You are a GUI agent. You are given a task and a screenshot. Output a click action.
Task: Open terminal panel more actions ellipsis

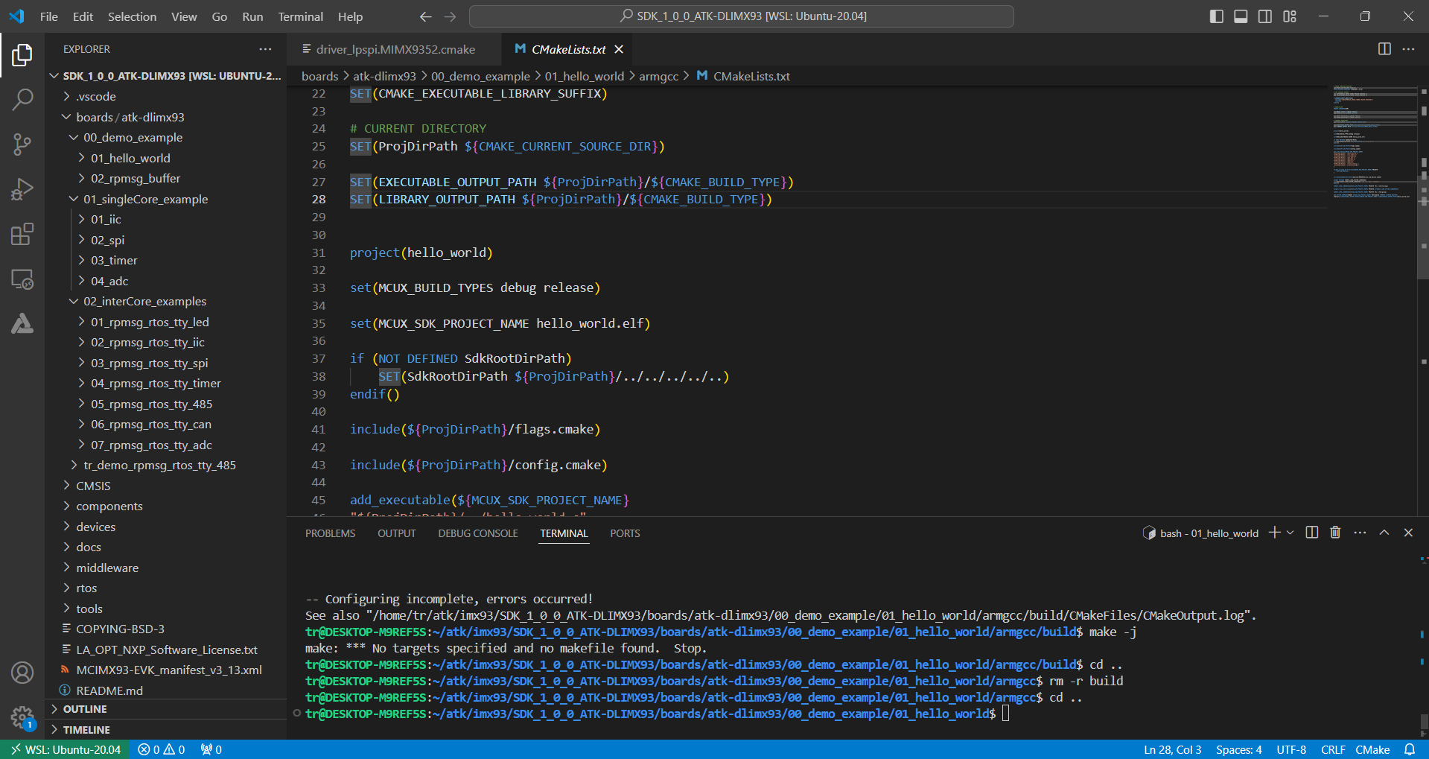tap(1360, 533)
